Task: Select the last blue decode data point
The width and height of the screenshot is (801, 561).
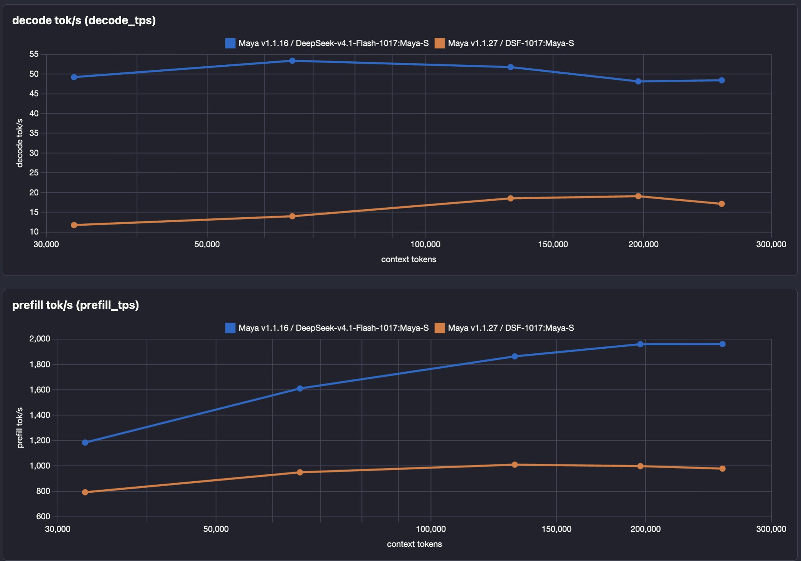Action: coord(722,80)
